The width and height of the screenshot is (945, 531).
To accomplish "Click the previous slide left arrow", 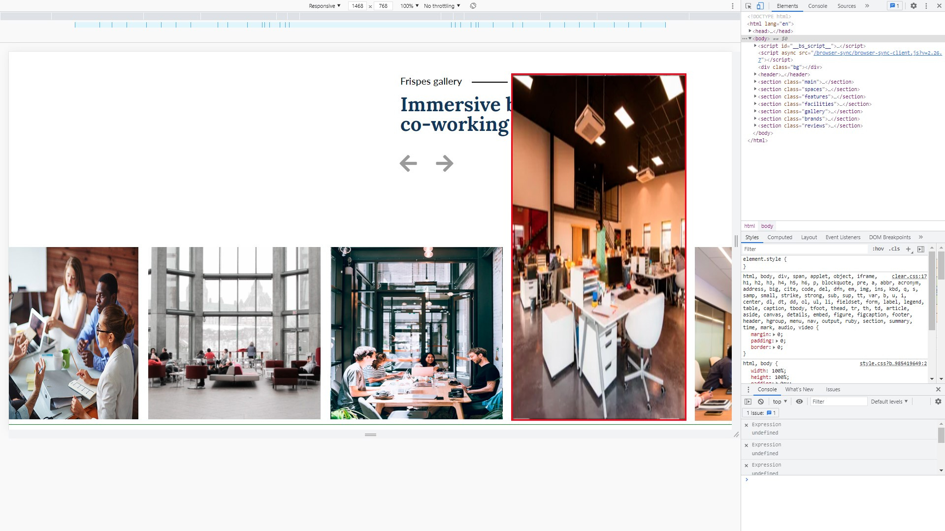I will [x=408, y=163].
